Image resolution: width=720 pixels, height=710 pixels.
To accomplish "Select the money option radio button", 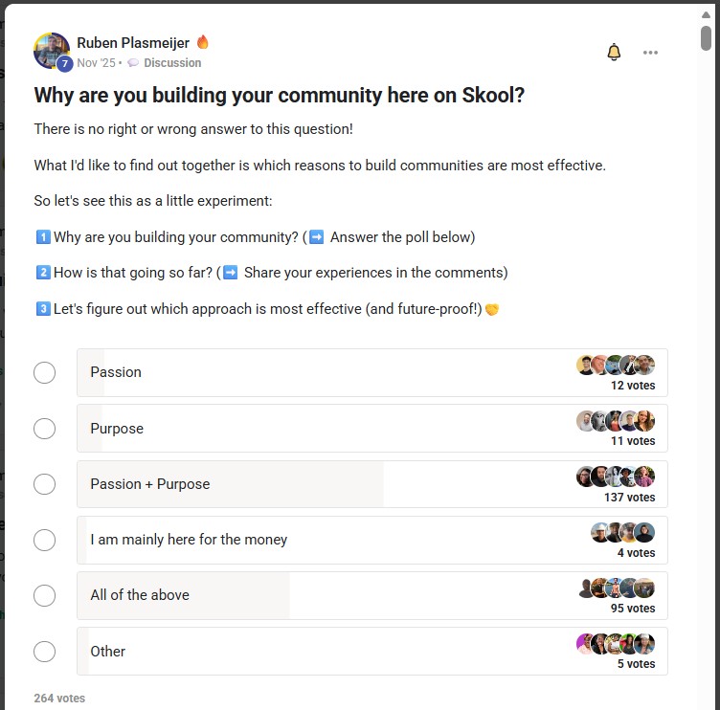I will (45, 540).
